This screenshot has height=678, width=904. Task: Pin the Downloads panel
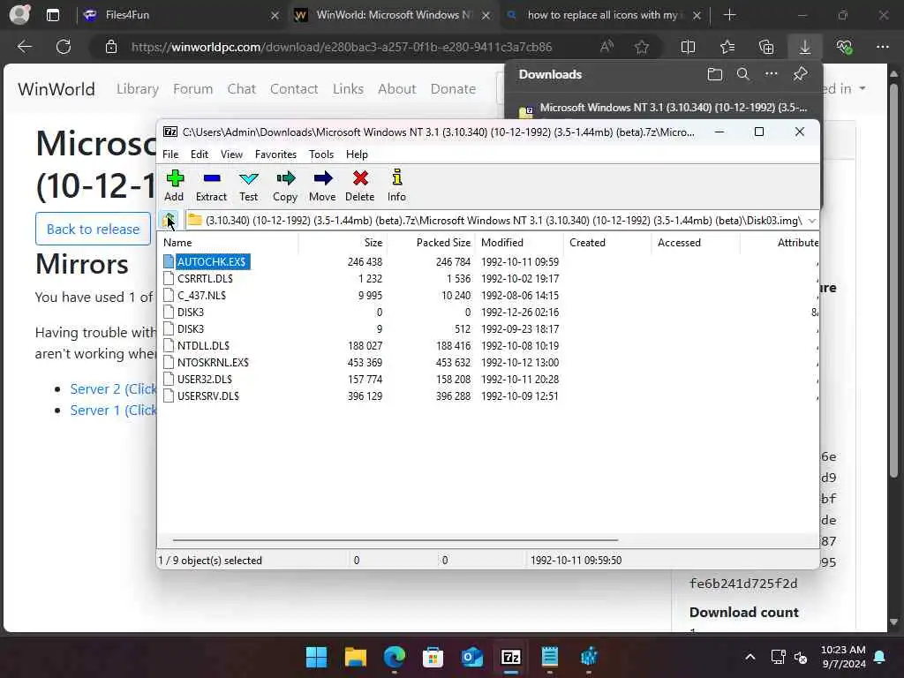(x=800, y=74)
